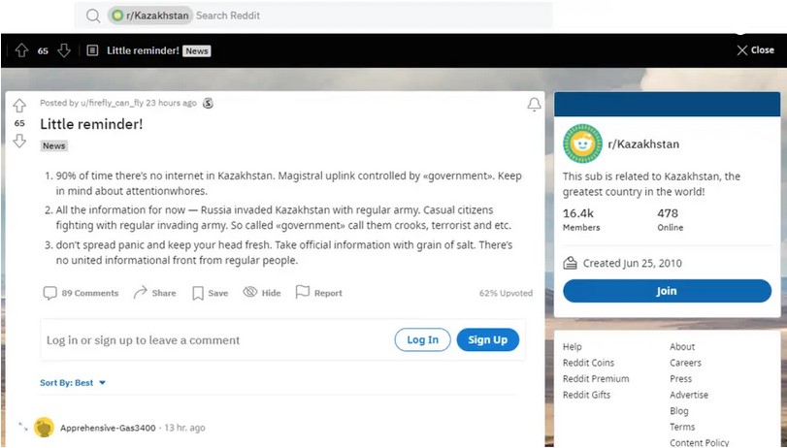Image resolution: width=787 pixels, height=448 pixels.
Task: Click the 62% Upvoted text
Action: [x=506, y=293]
